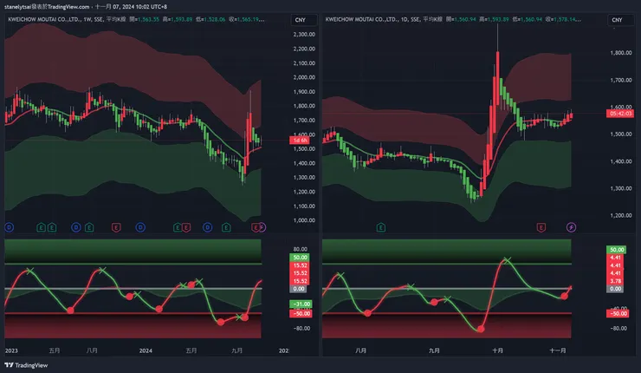The height and width of the screenshot is (373, 641).
Task: Click red 3.78 value label in daily indicator
Action: point(615,281)
